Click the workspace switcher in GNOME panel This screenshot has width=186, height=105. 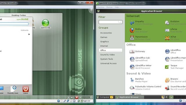point(171,97)
